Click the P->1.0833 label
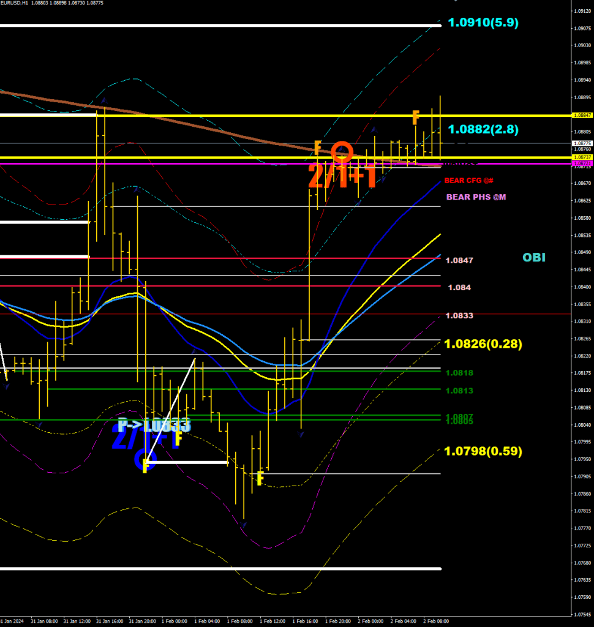 154,425
